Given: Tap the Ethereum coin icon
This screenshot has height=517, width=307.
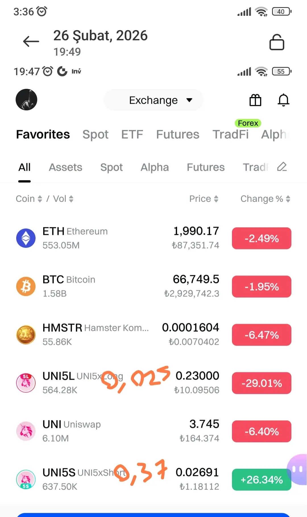Looking at the screenshot, I should tap(26, 238).
